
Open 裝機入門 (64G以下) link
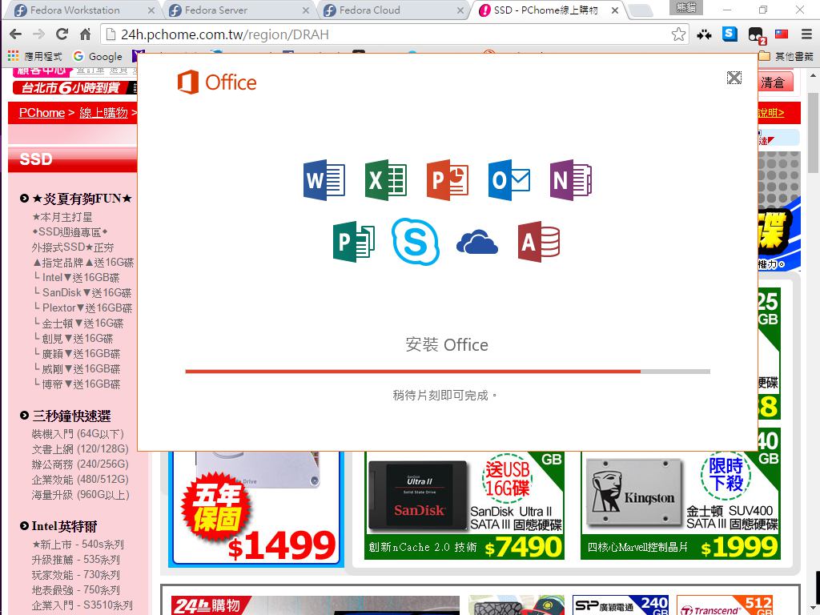click(78, 434)
